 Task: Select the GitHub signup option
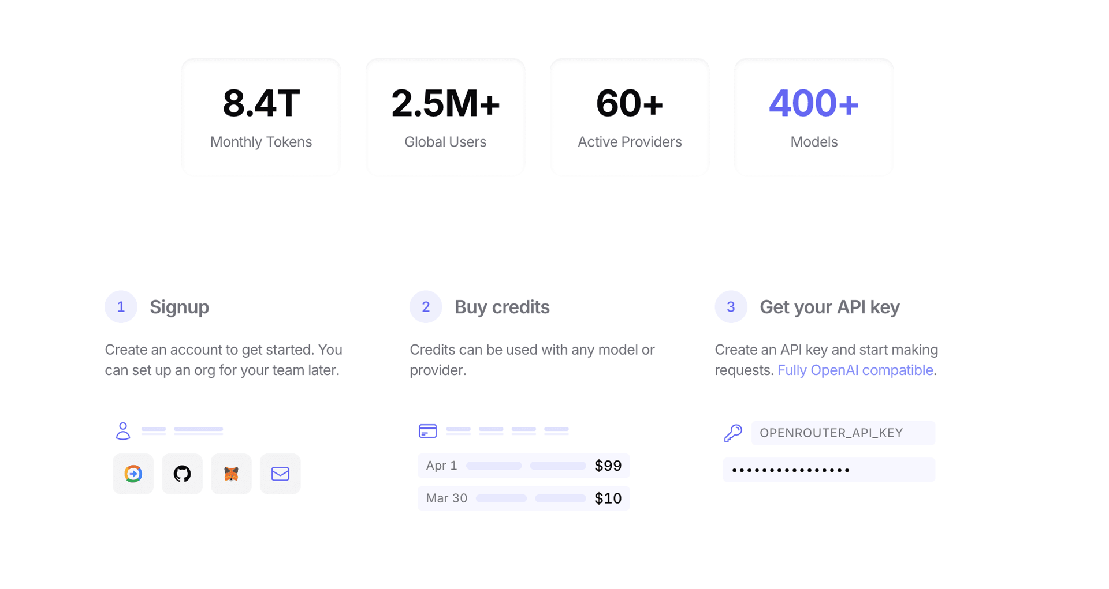tap(182, 474)
